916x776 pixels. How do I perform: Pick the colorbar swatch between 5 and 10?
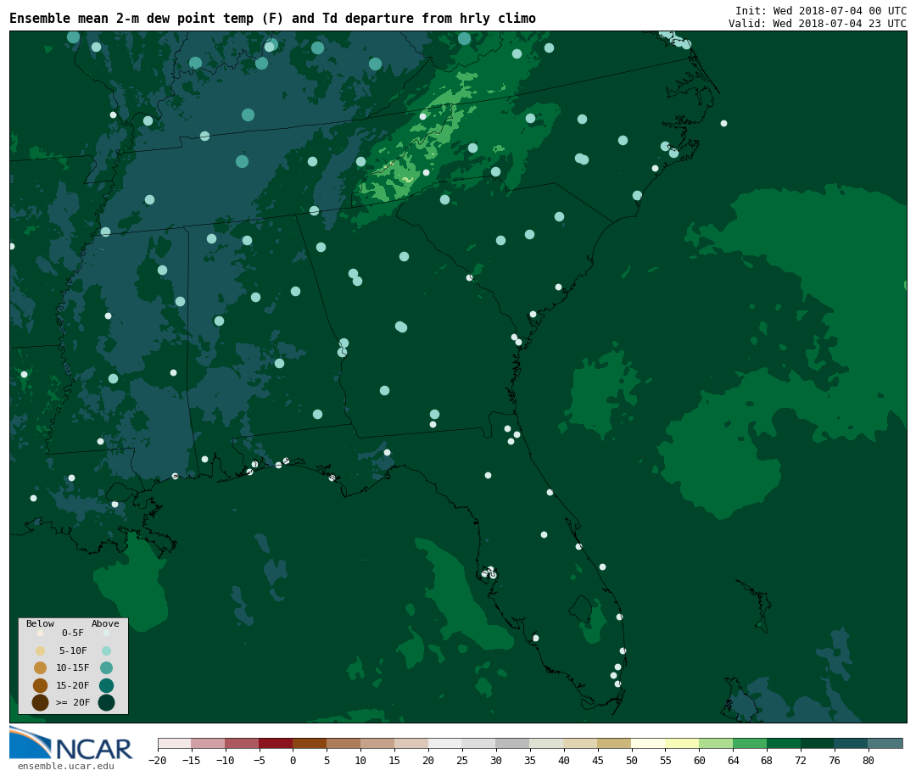[x=344, y=743]
